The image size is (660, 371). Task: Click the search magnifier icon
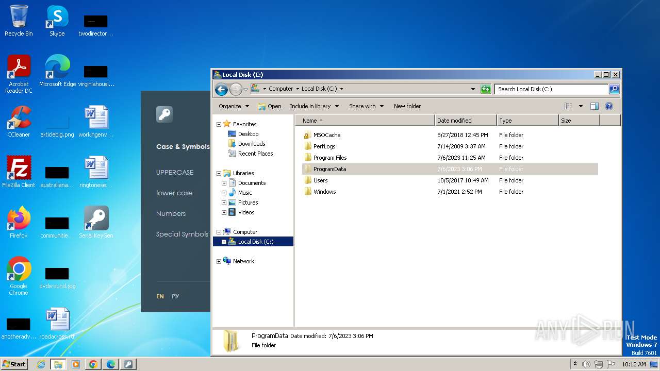pos(614,89)
